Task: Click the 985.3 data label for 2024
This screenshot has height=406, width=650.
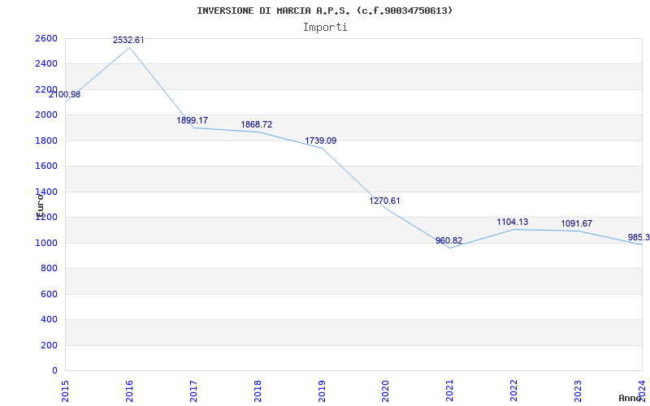Action: (x=639, y=238)
